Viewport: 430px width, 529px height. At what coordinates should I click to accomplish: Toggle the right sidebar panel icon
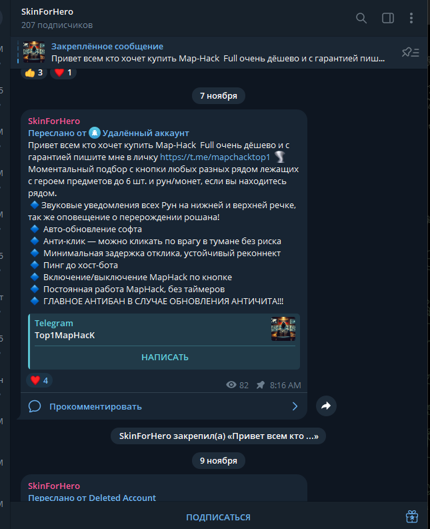[388, 18]
